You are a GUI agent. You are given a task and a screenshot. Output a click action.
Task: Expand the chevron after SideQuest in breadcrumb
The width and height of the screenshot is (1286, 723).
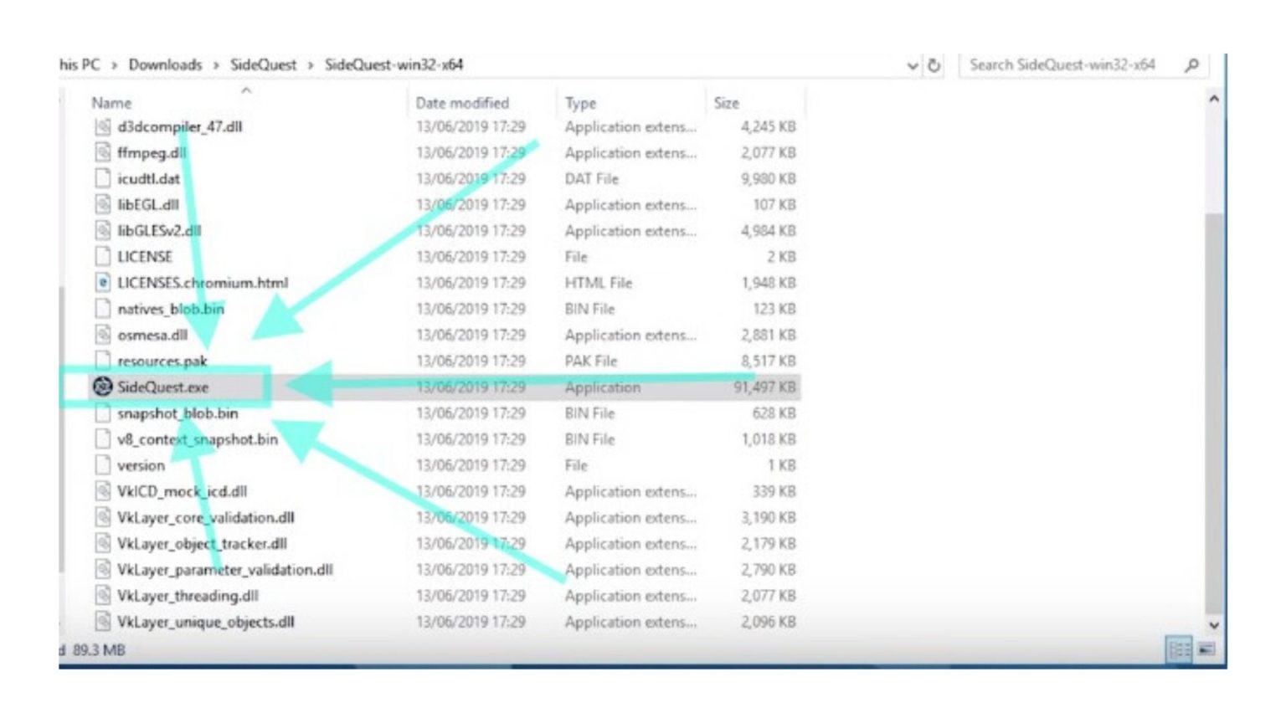point(310,65)
